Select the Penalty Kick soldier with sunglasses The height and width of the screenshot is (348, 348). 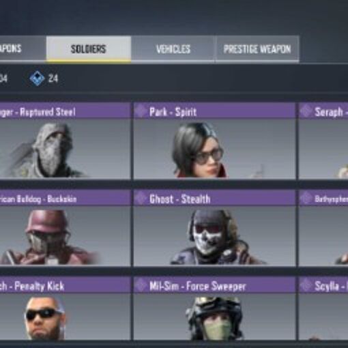66,317
